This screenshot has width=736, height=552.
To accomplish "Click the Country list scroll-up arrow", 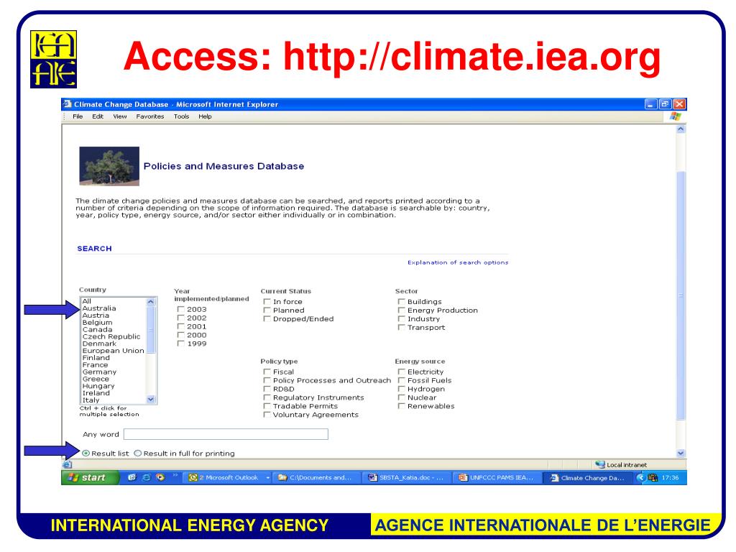I will [x=151, y=302].
